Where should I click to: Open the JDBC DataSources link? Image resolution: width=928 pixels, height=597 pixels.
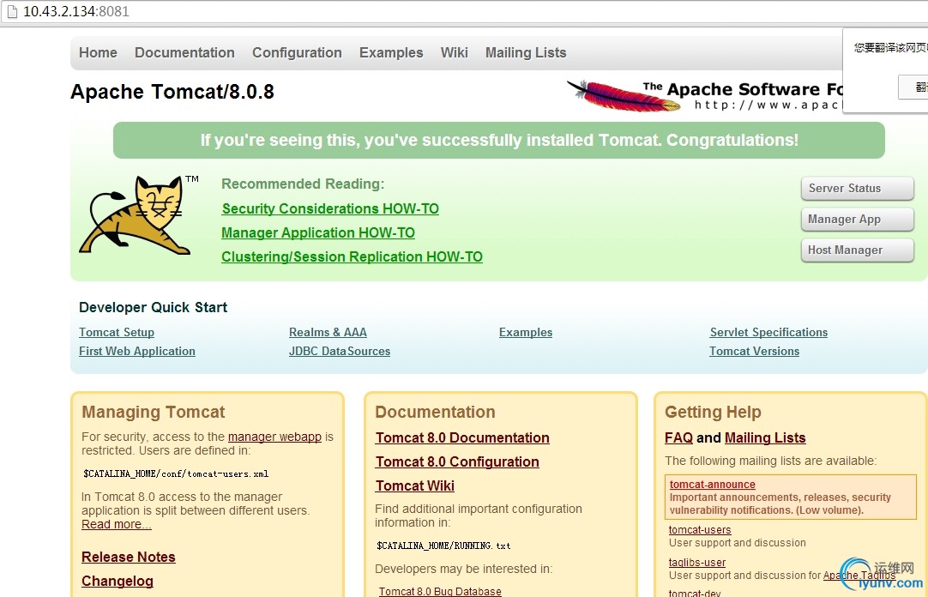(x=340, y=352)
